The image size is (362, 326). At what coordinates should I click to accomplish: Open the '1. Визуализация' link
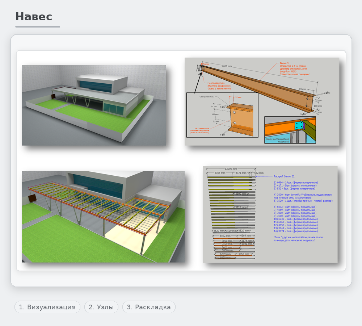point(47,307)
